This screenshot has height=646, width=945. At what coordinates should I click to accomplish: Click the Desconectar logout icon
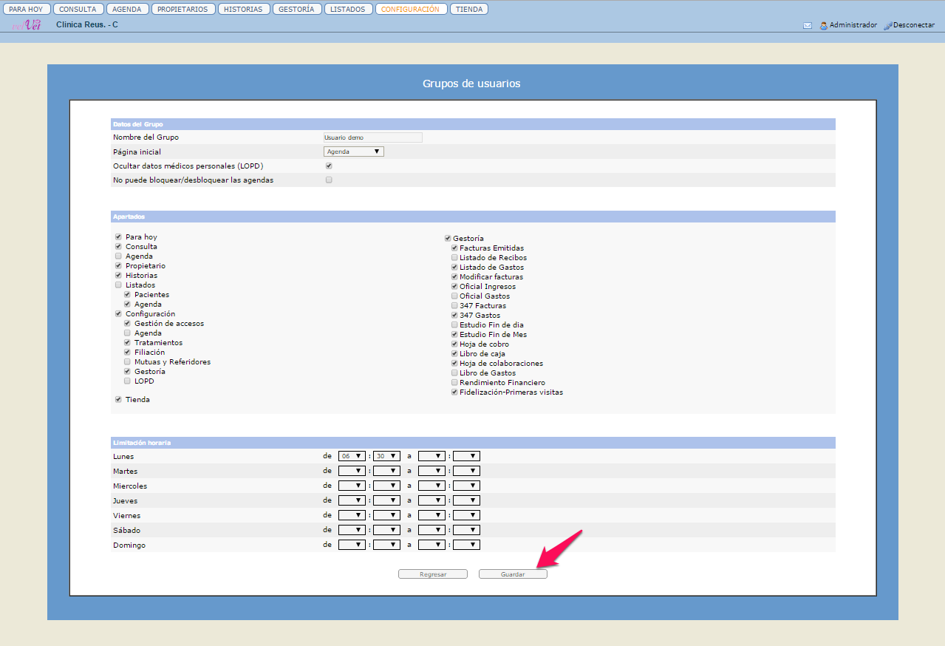coord(887,25)
